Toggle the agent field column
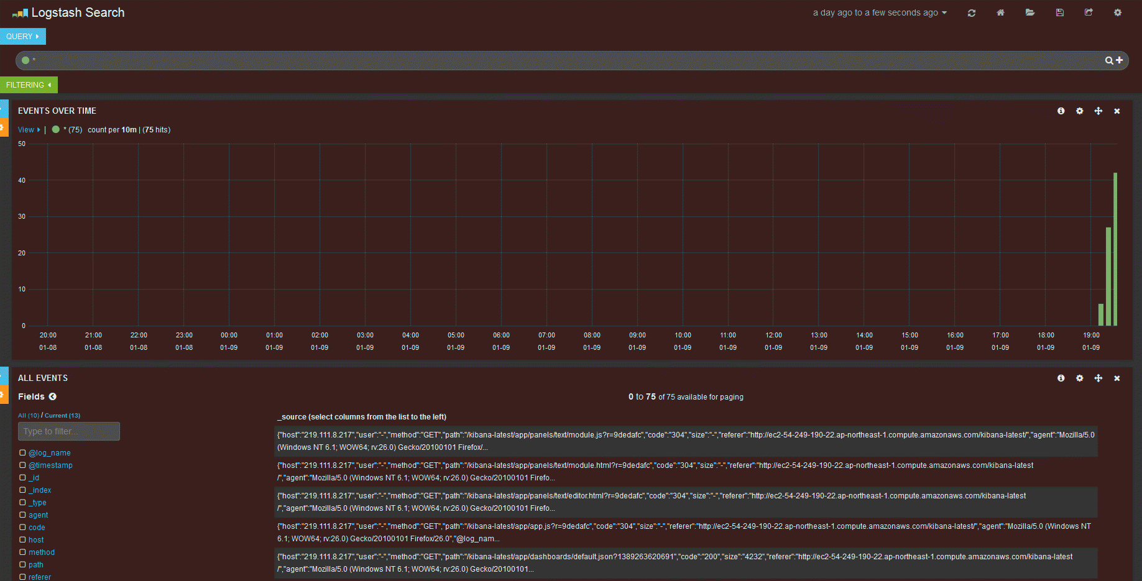This screenshot has height=581, width=1142. [22, 515]
